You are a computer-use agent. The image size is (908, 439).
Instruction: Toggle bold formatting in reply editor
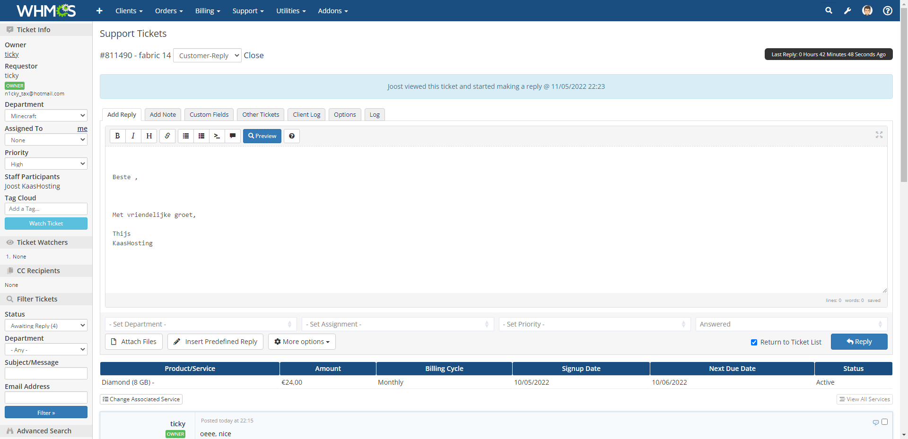click(x=118, y=136)
